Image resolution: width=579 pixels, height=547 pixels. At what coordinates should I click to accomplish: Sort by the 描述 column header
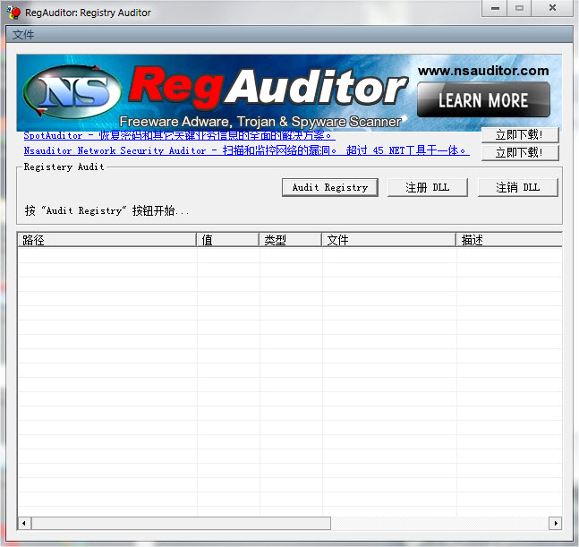(508, 240)
